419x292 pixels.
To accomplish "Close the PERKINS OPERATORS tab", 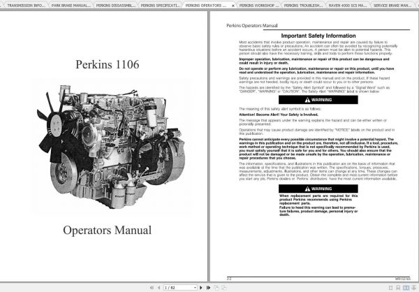I will click(x=233, y=6).
